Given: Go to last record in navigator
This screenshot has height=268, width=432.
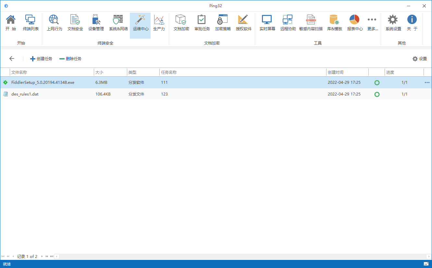Looking at the screenshot, I should click(52, 256).
